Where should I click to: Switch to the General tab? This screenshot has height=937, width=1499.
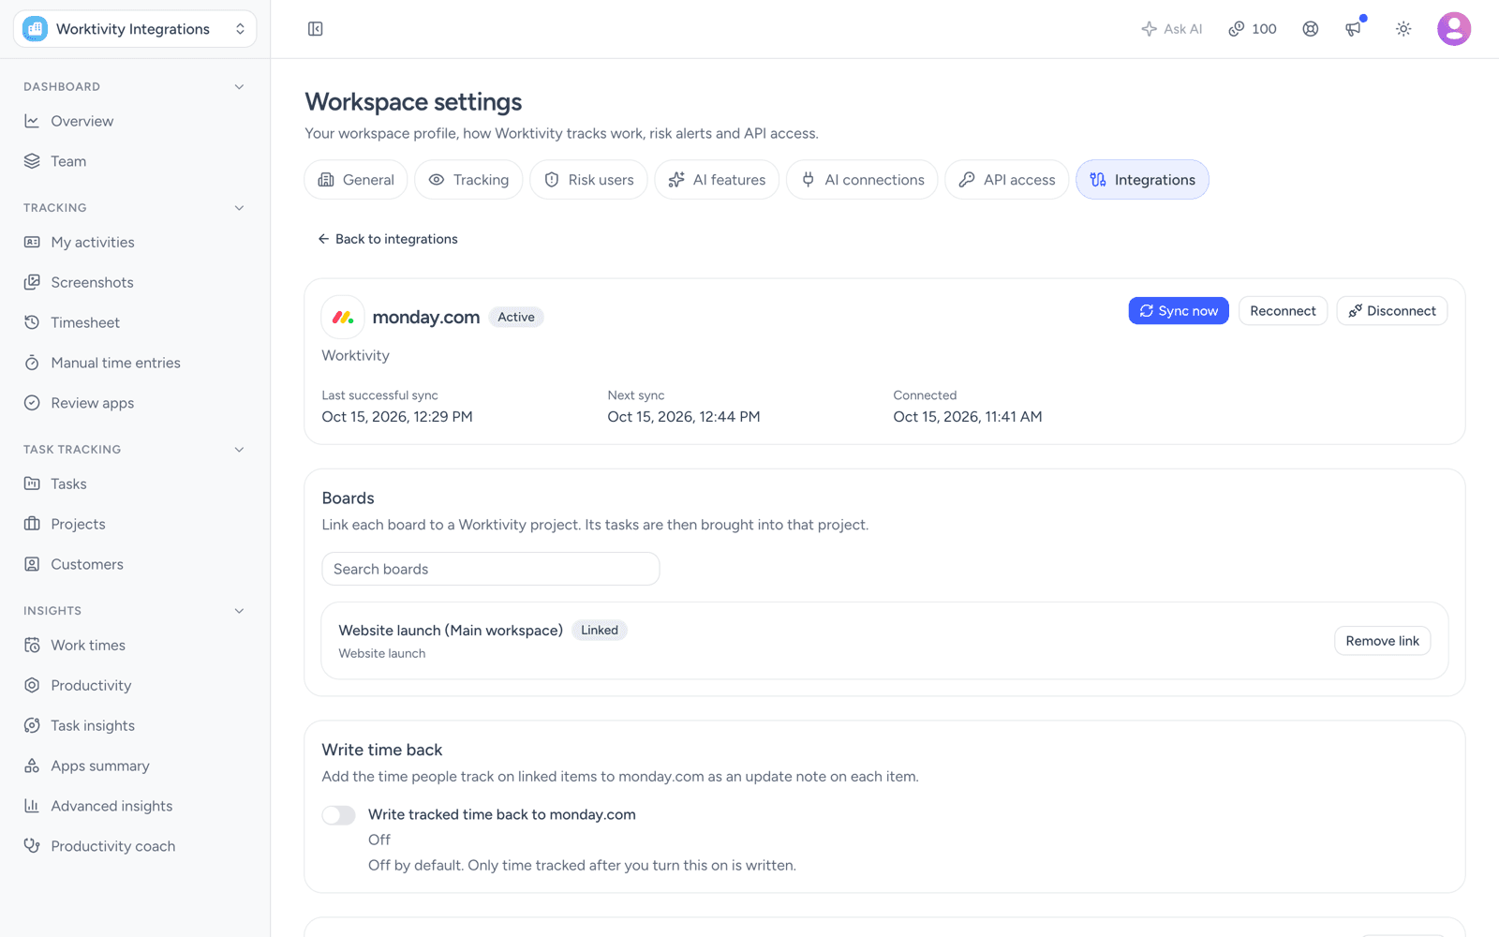[x=356, y=180]
